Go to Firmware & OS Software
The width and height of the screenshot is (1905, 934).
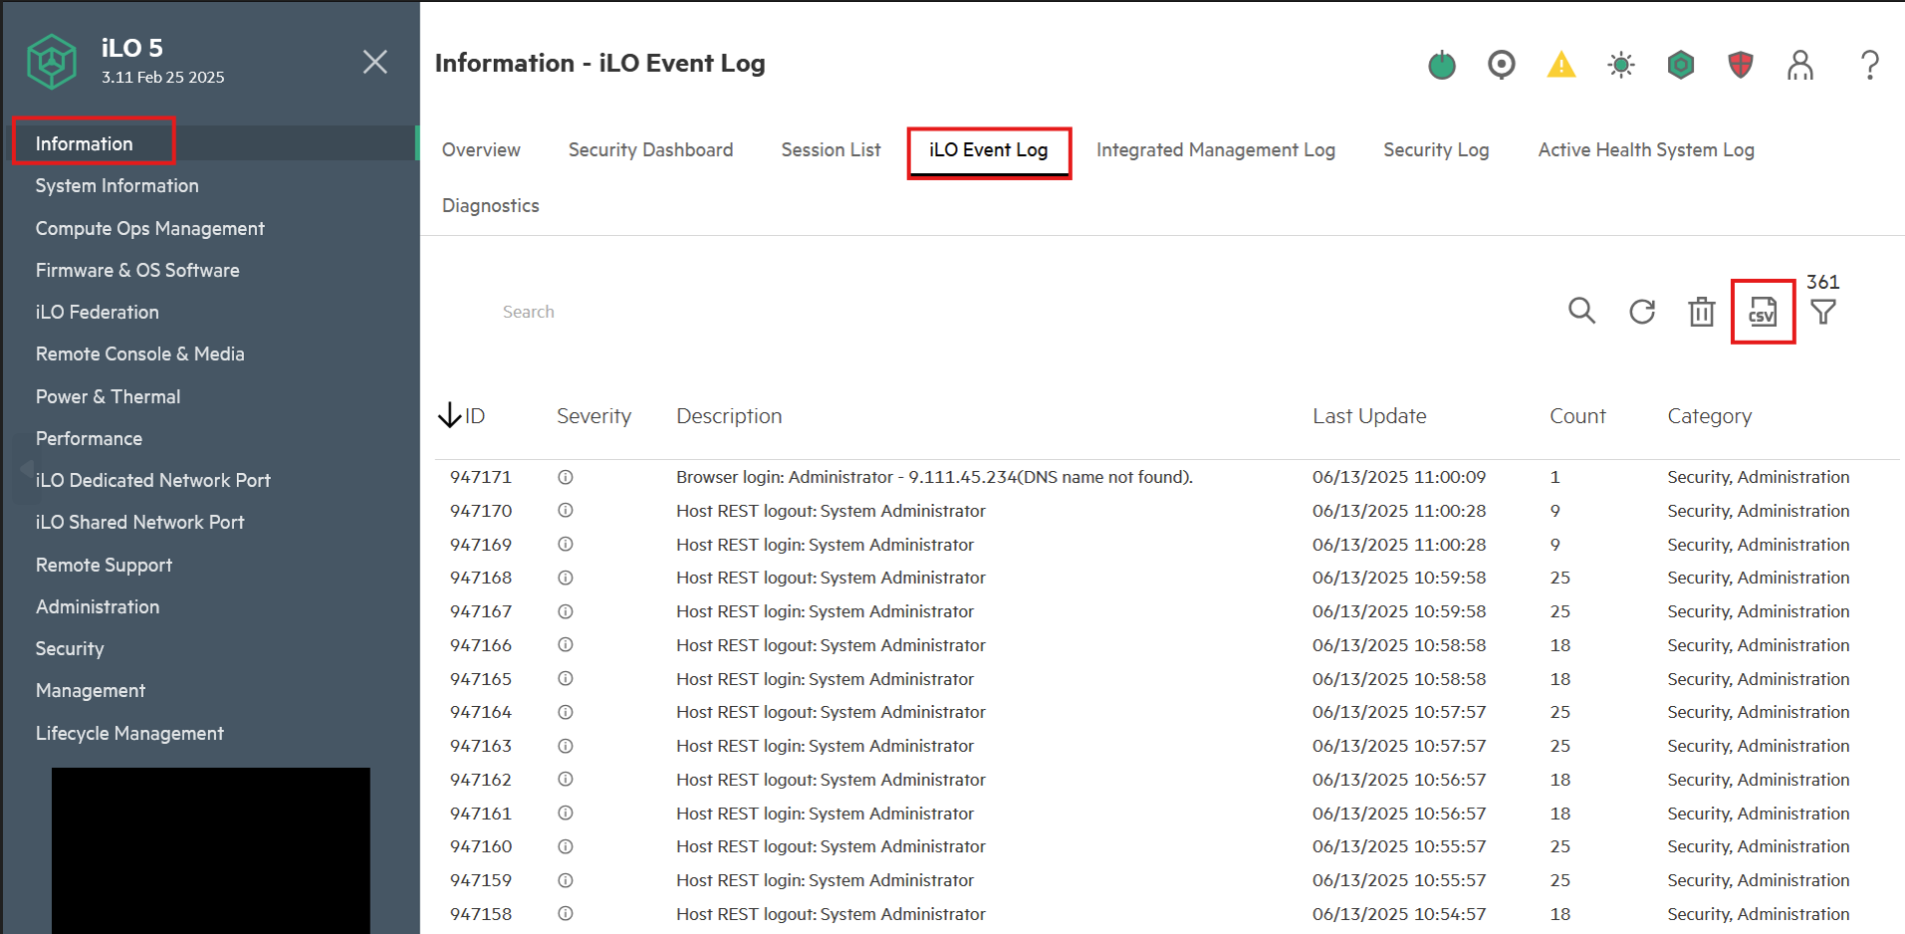137,271
